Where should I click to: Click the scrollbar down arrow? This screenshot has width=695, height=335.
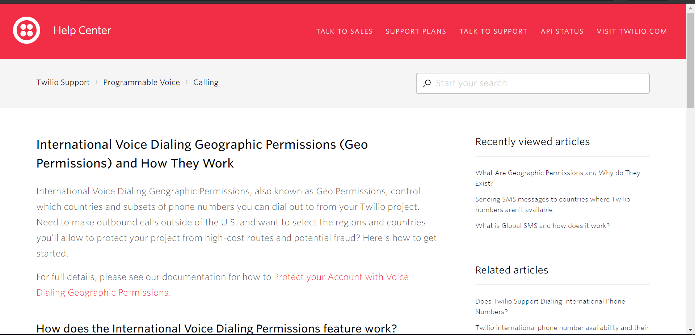[690, 330]
